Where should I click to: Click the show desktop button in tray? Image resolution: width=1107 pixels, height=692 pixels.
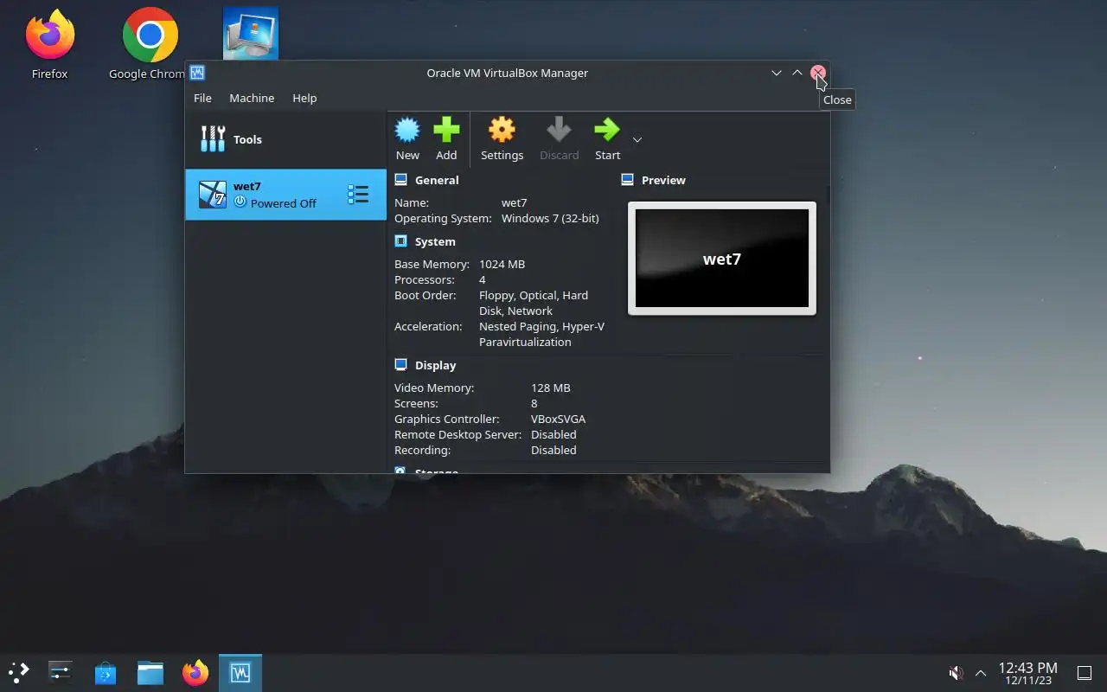[1084, 673]
